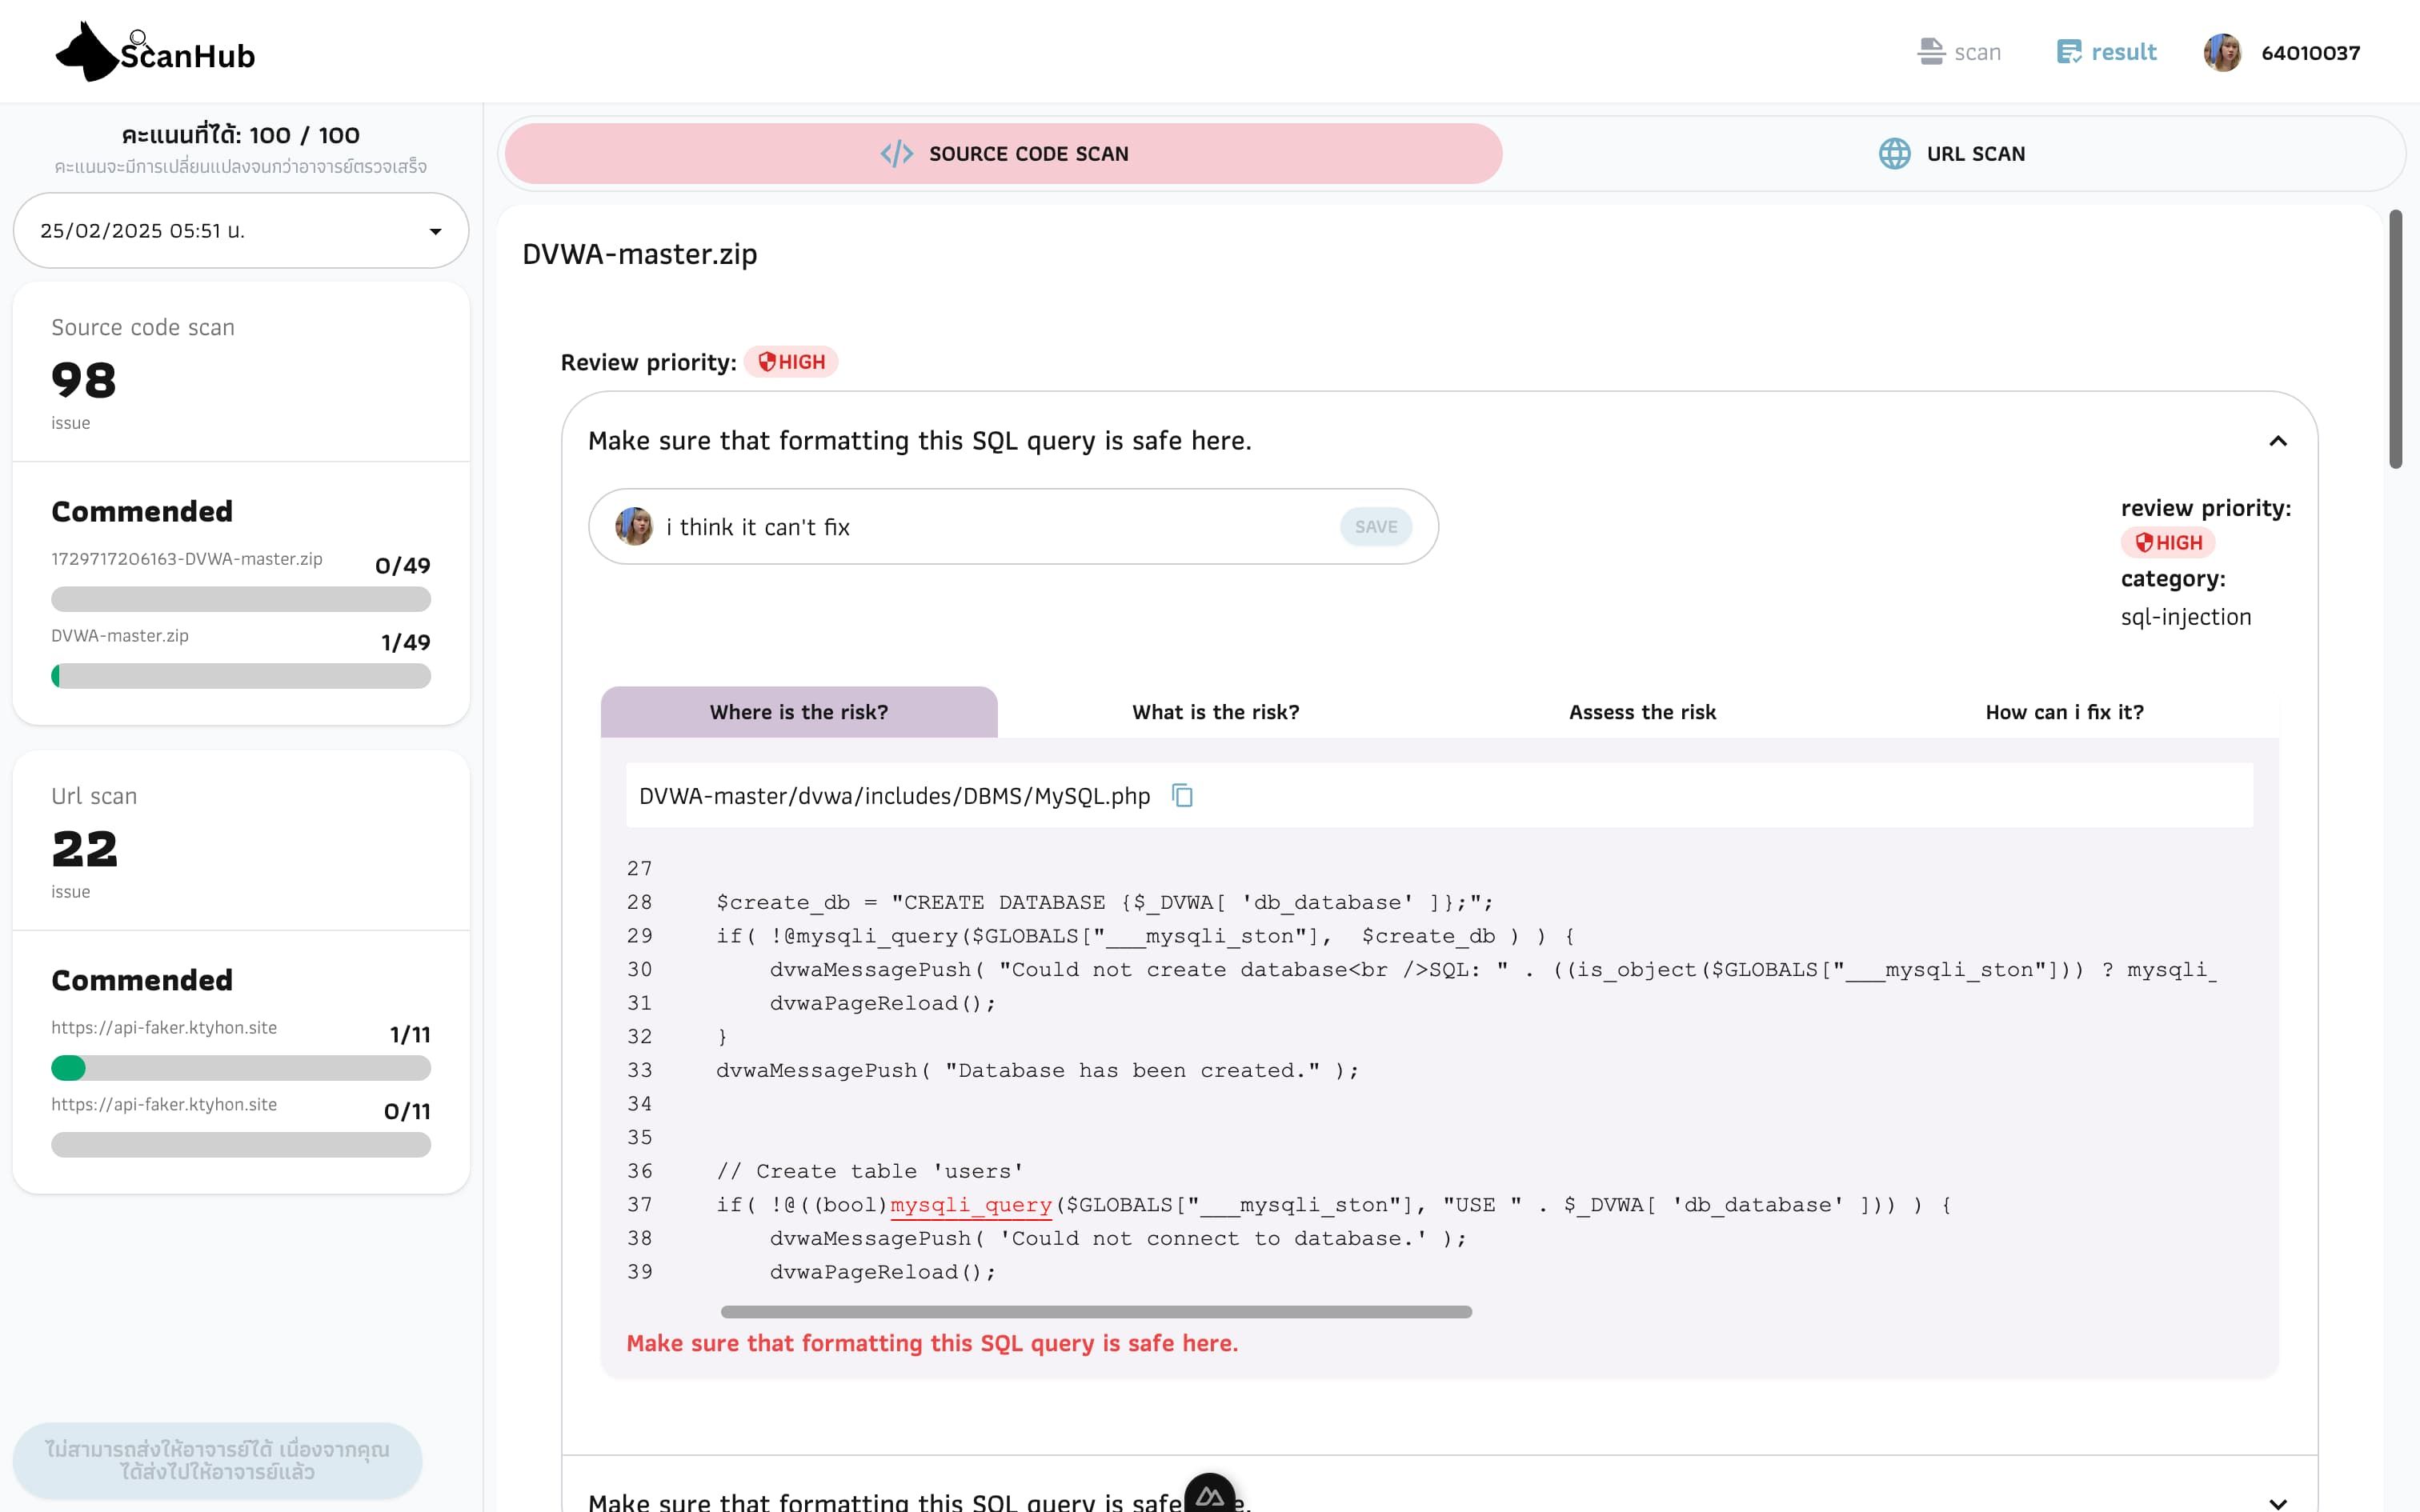Click the result icon in header

pos(2068,52)
